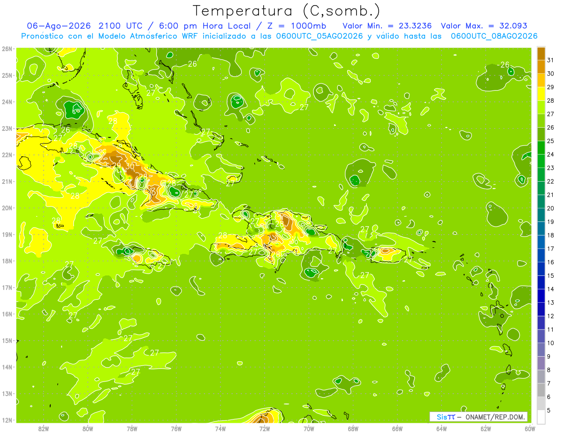Click color scale label "29"
Viewport: 563px width, 435px height.
[551, 87]
